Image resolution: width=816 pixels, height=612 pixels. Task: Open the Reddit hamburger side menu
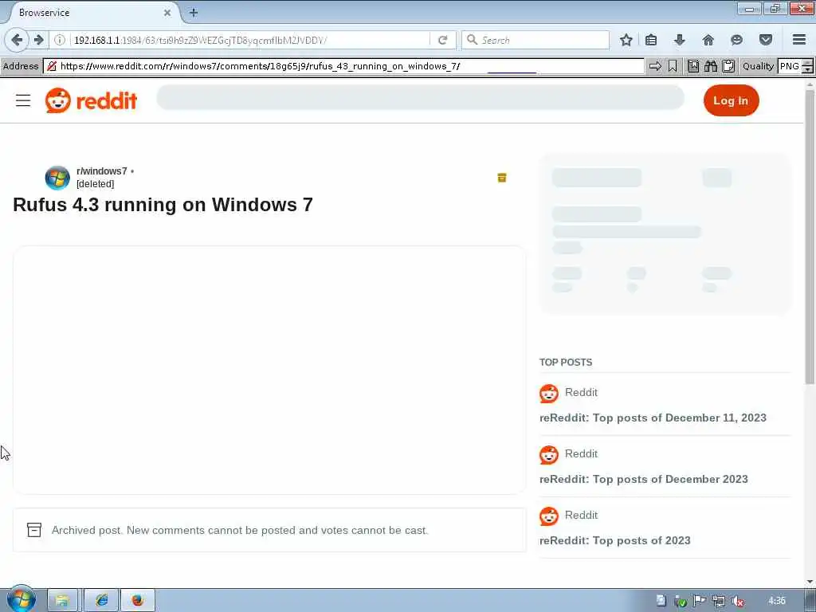tap(23, 100)
